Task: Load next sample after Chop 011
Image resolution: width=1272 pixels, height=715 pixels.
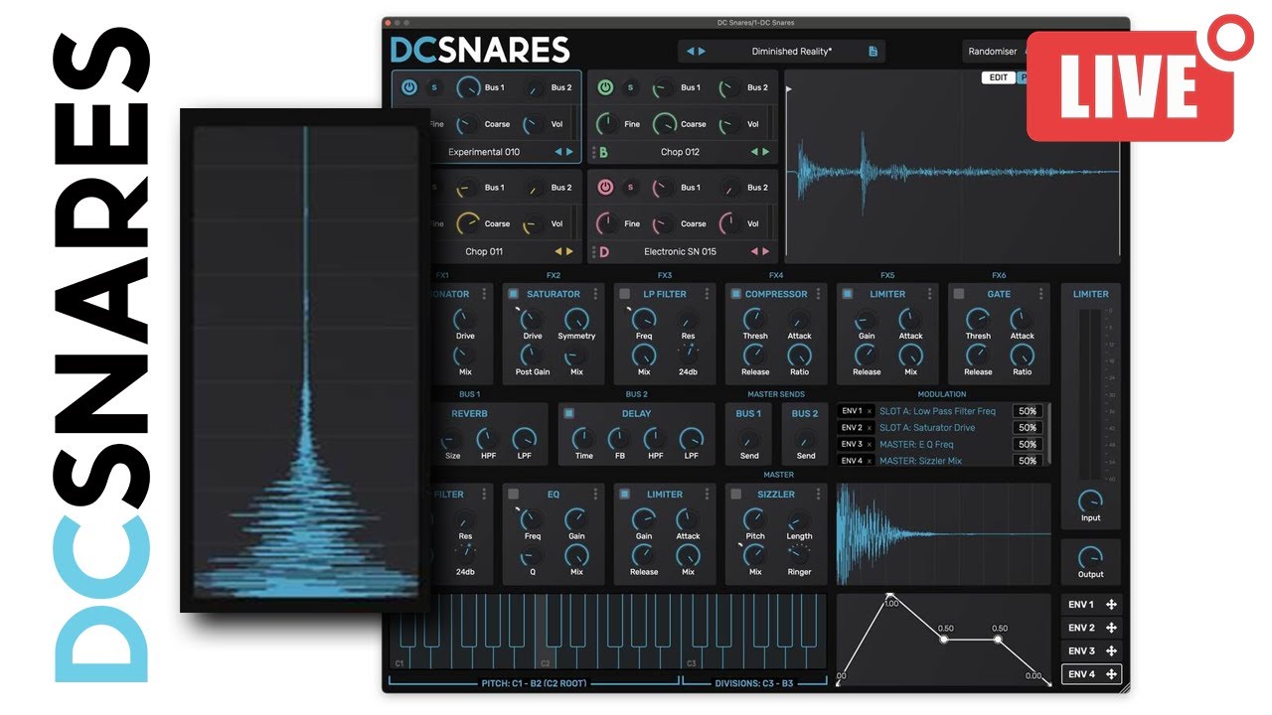Action: [569, 251]
